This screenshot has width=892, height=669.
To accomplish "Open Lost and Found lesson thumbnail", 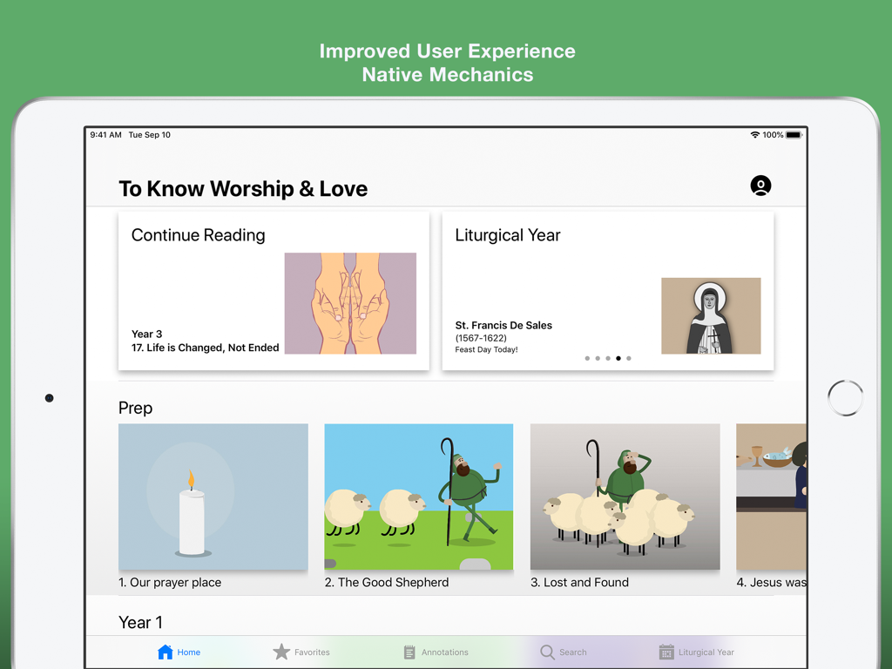I will coord(625,497).
